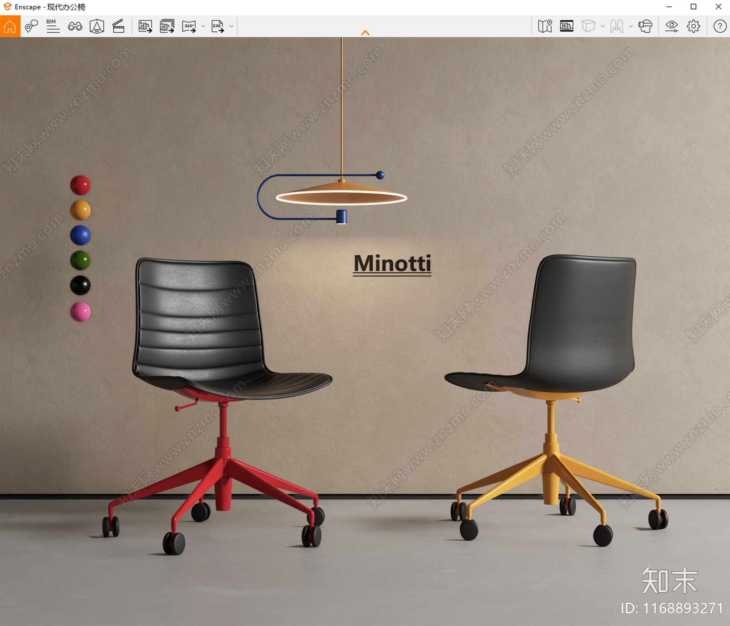The width and height of the screenshot is (730, 626).
Task: Click the orange Home button
Action: pos(10,26)
